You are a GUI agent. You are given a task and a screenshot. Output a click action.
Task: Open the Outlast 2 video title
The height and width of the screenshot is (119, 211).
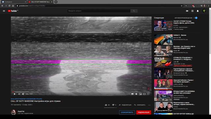(180, 35)
